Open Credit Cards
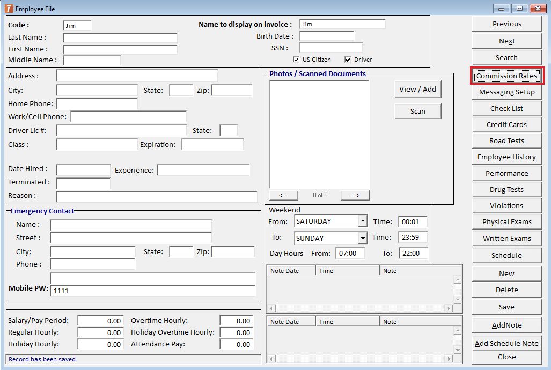The height and width of the screenshot is (370, 551). [506, 125]
